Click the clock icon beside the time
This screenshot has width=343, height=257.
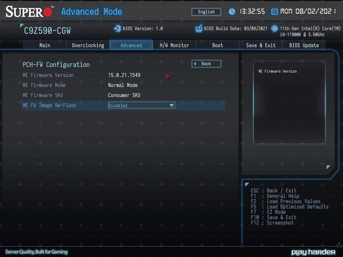232,11
